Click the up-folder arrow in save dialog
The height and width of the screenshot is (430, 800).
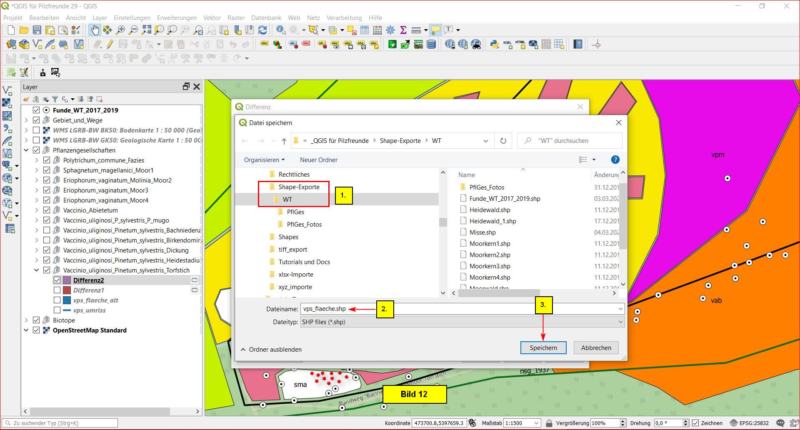pos(284,141)
